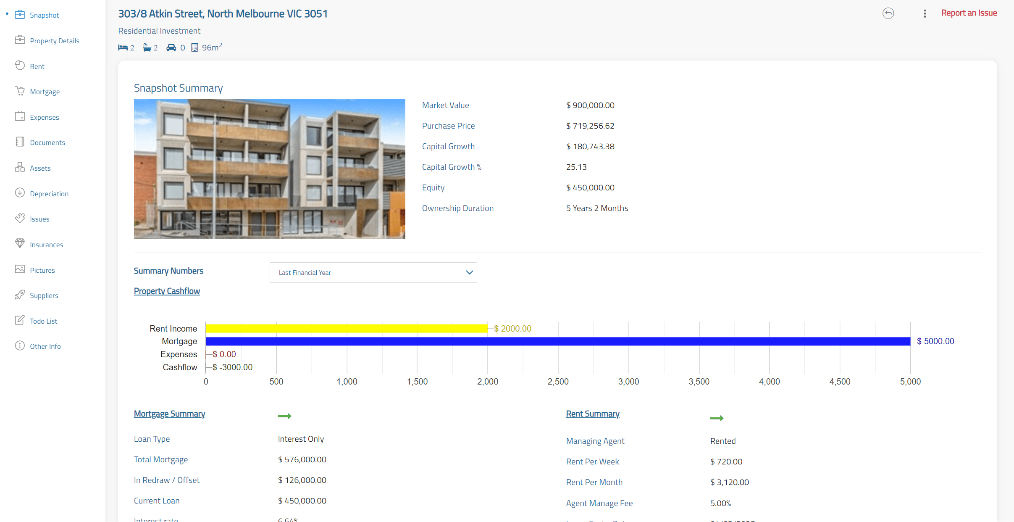Open Insurances diamond icon

point(20,244)
